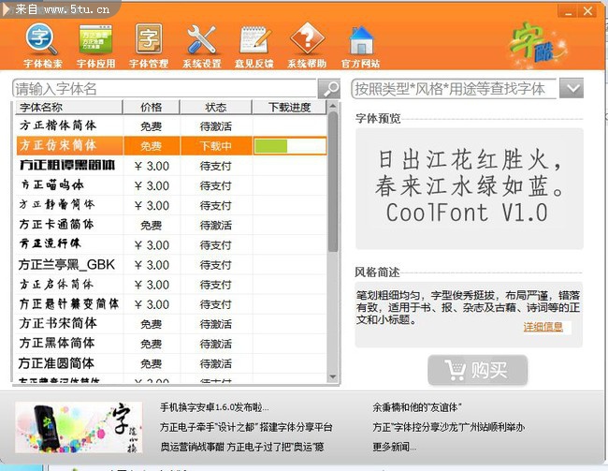This screenshot has height=471, width=608.
Task: Open the 更多新闻 more news link
Action: (395, 446)
